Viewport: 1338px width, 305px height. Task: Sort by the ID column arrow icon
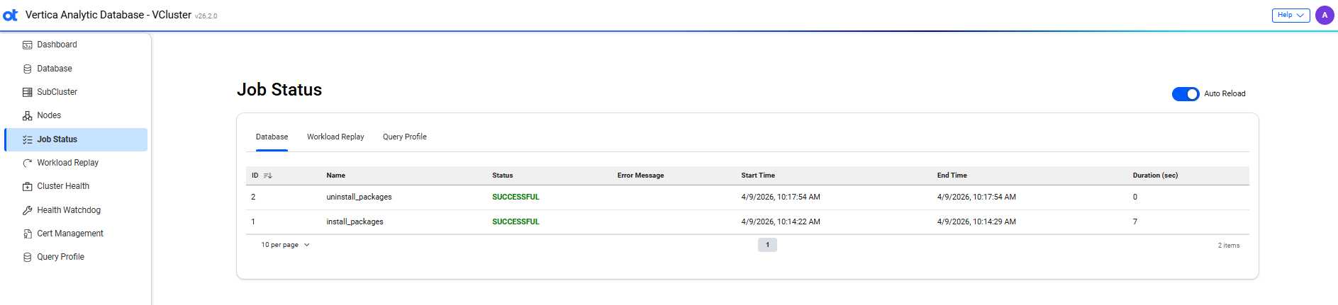268,175
